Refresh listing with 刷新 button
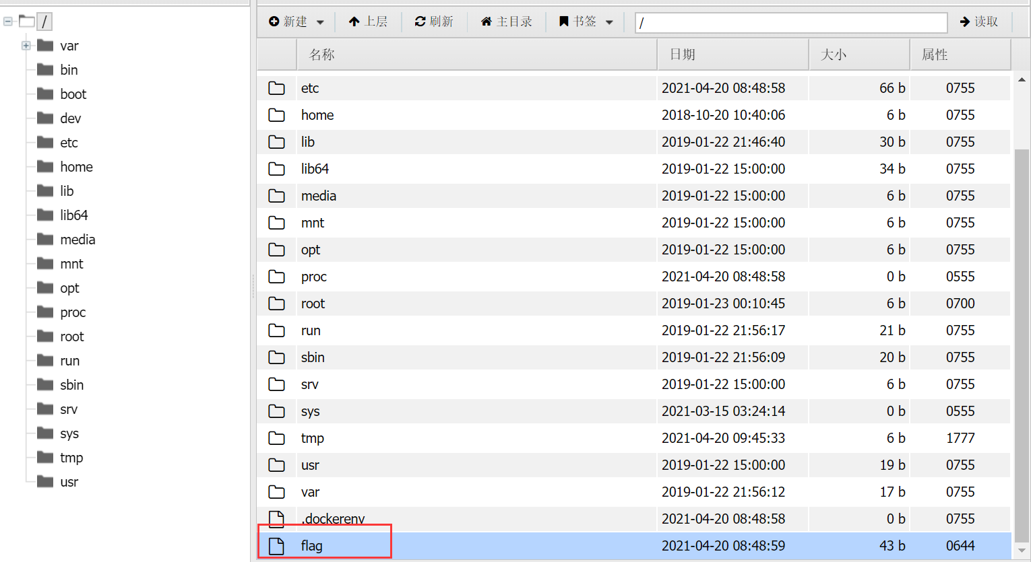This screenshot has width=1031, height=562. point(434,22)
